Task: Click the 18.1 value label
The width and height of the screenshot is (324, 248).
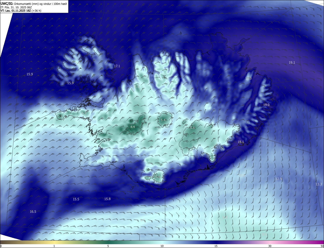Action: 241,142
